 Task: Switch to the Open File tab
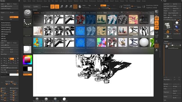coord(36,12)
